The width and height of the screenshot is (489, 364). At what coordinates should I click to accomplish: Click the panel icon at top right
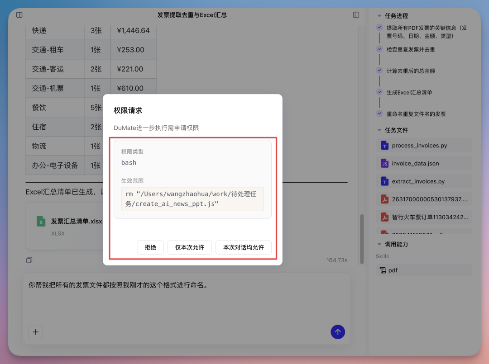356,14
